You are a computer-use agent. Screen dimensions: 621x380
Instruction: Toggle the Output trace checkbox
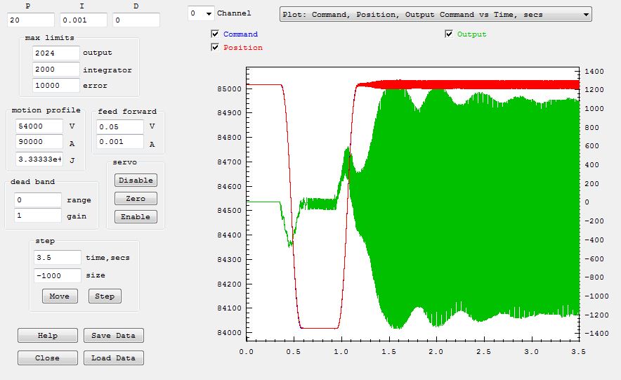tap(449, 34)
